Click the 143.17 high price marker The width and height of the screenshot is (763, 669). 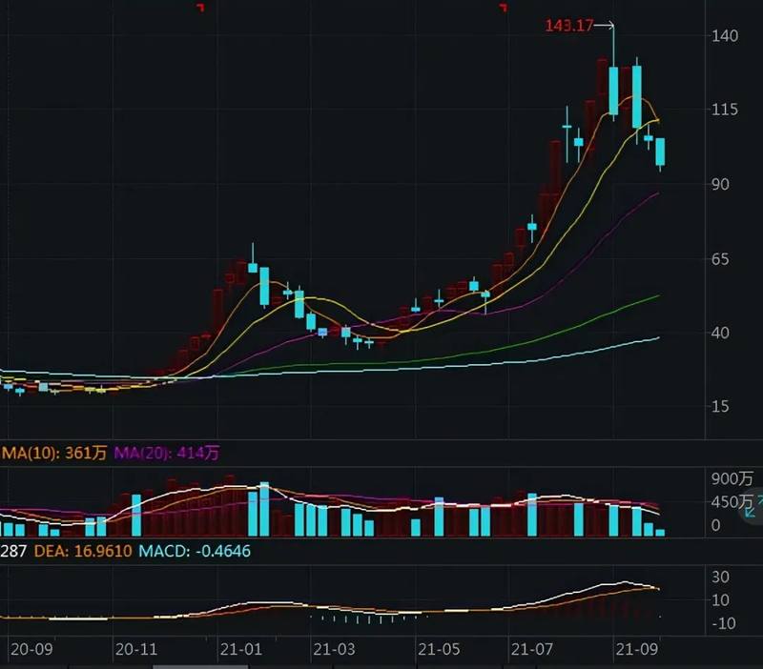[568, 26]
